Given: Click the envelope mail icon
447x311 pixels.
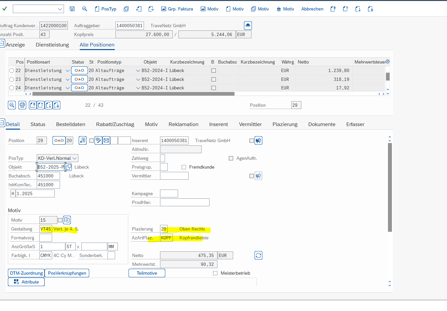Looking at the screenshot, I should pos(106,140).
